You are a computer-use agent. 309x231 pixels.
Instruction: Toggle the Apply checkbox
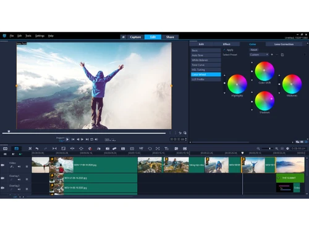[224, 50]
